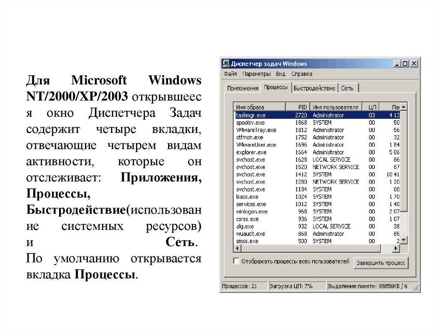Select the wuauclt.exe process
The width and height of the screenshot is (439, 329).
tap(317, 234)
